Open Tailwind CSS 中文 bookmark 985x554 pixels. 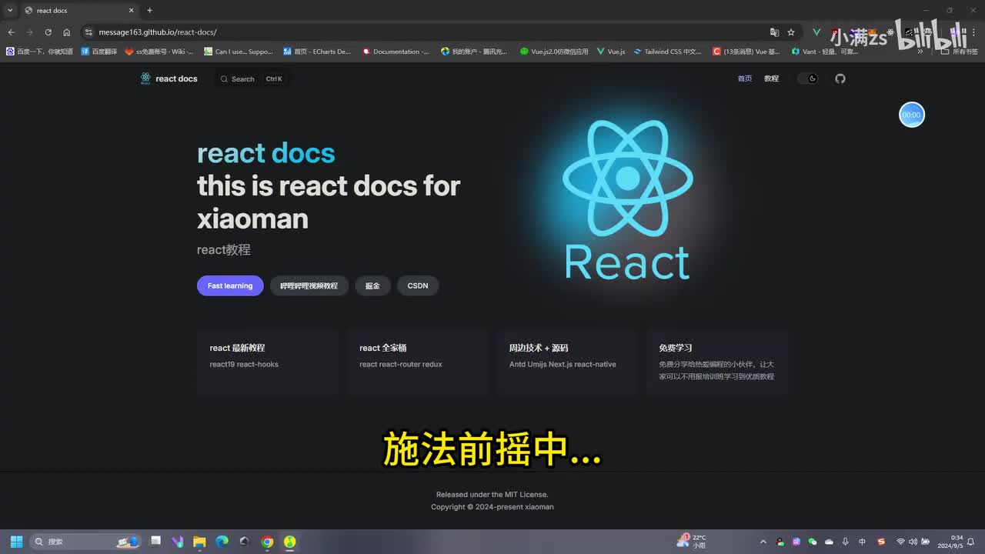point(668,52)
